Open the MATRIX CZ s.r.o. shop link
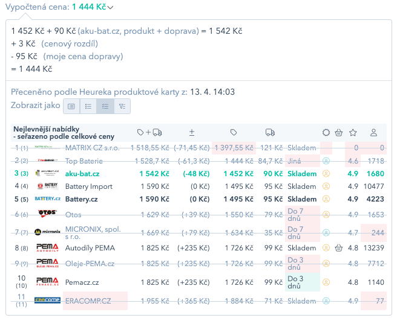The image size is (397, 318). click(x=92, y=148)
